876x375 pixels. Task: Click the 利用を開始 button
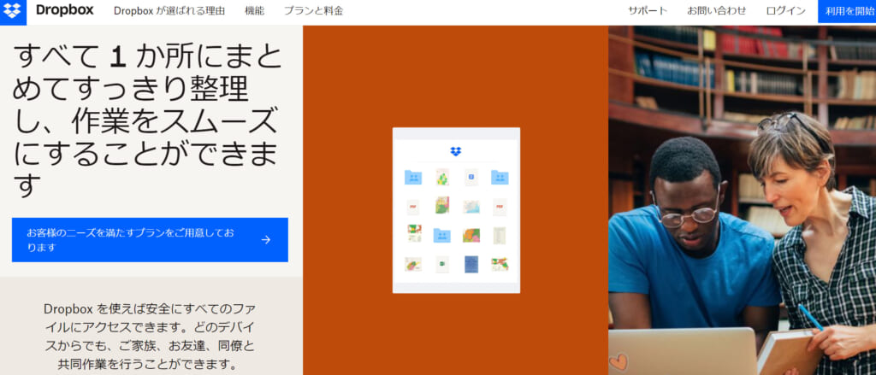847,11
